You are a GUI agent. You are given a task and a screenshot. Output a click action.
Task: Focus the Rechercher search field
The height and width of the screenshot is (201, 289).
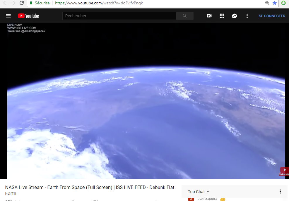click(x=119, y=16)
